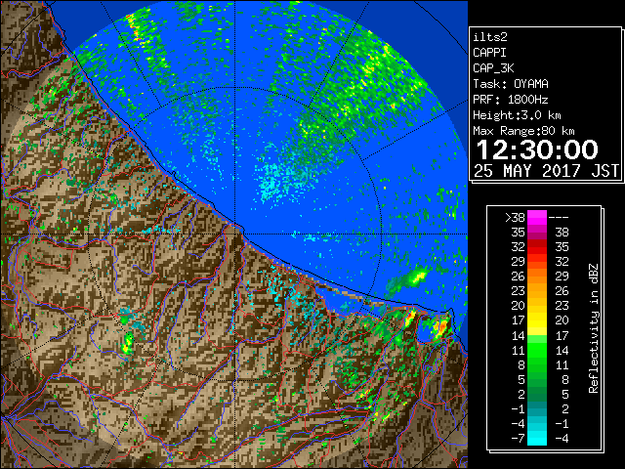Click the legend value -4 at bottom right
The width and height of the screenshot is (625, 469).
[562, 439]
